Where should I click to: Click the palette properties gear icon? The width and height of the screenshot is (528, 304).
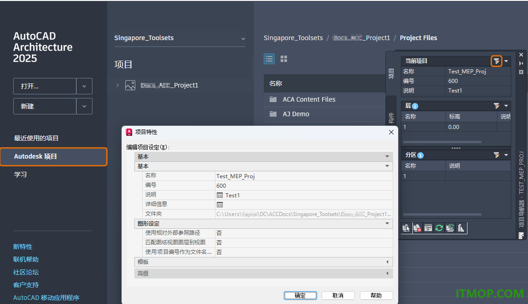coord(521,72)
